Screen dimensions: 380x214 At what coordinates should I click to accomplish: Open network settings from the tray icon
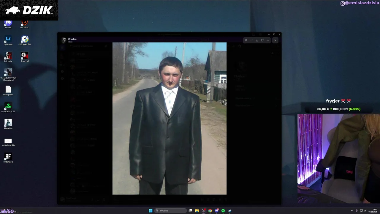[361, 211]
